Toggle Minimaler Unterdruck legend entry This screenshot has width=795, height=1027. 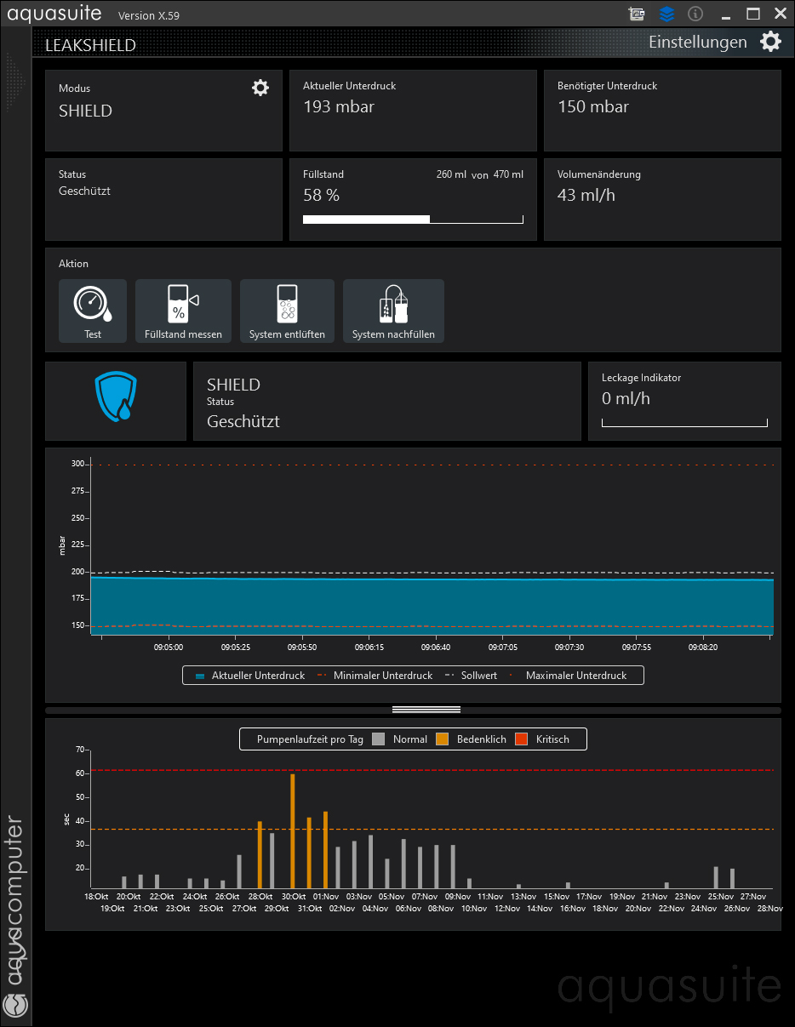pos(375,676)
